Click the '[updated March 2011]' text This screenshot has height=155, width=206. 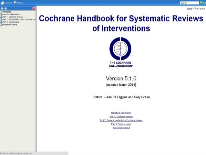pyautogui.click(x=121, y=85)
